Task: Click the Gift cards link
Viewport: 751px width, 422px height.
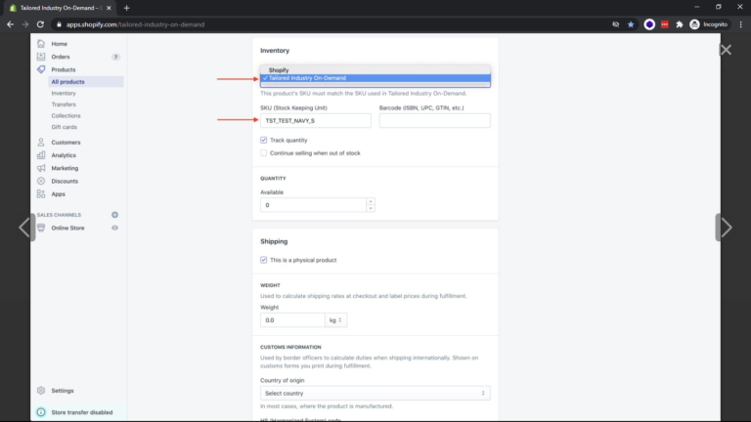Action: [x=65, y=127]
